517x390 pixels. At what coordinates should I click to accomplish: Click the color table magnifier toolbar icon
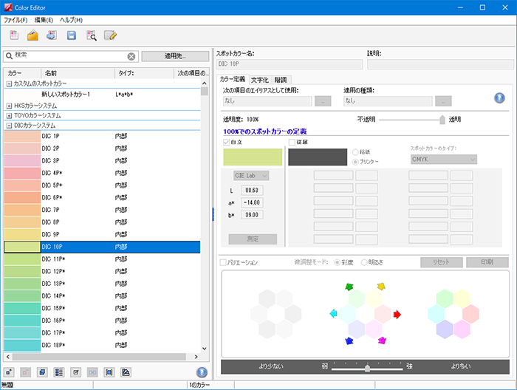(91, 35)
